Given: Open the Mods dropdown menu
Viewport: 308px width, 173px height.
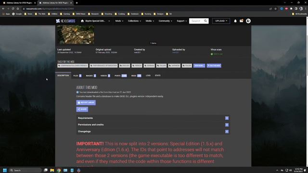Looking at the screenshot, I should tap(119, 21).
